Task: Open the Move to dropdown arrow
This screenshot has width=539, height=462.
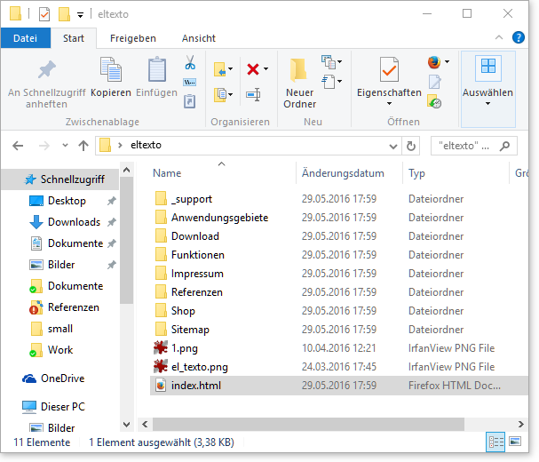Action: coord(230,68)
